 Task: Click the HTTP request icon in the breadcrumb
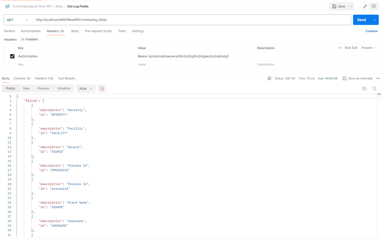7,6
